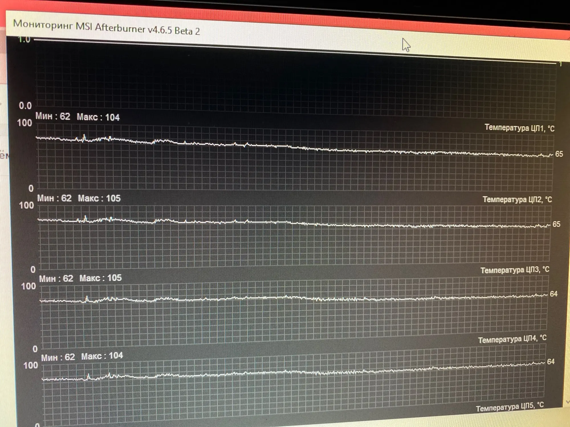
Task: Click the ЦП1 Макс : 104 readout
Action: click(x=98, y=117)
